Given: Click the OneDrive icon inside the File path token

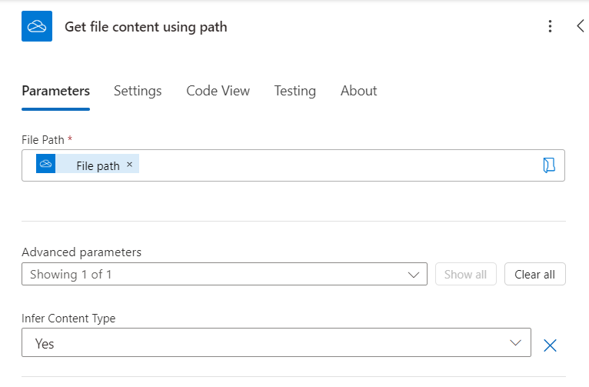Looking at the screenshot, I should click(46, 164).
